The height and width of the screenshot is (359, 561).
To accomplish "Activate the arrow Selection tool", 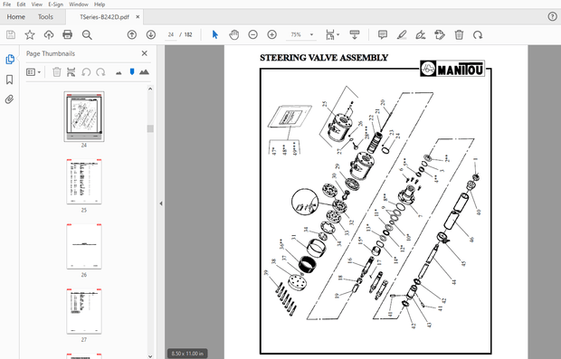I will coord(215,34).
